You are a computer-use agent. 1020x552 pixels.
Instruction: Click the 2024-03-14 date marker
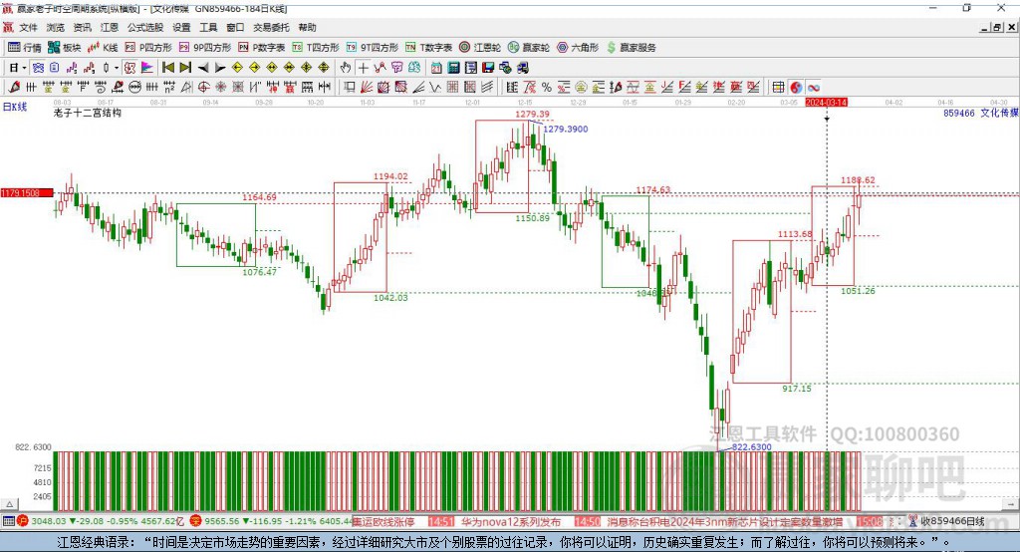[826, 103]
